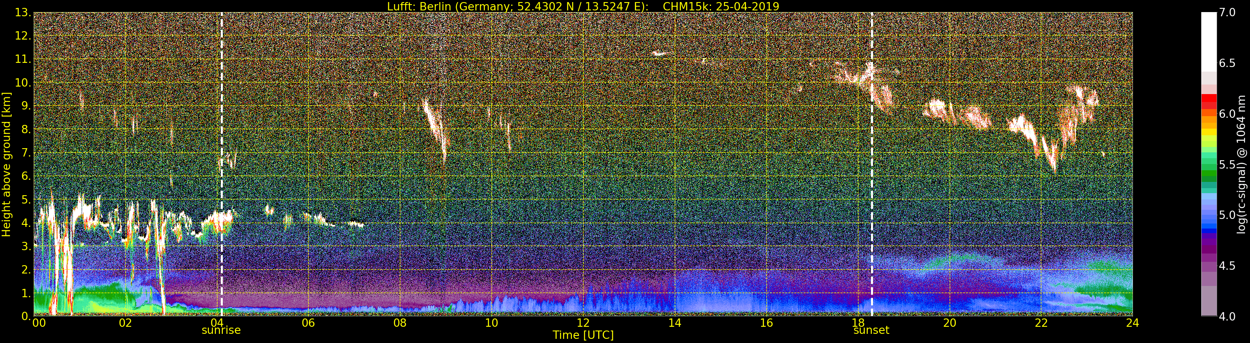1250x343 pixels.
Task: Click the x-axis tick label '22'
Action: point(1041,323)
